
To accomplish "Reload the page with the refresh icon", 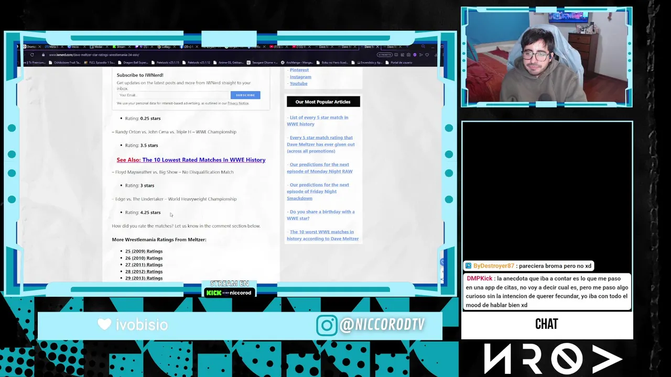I will (x=32, y=54).
